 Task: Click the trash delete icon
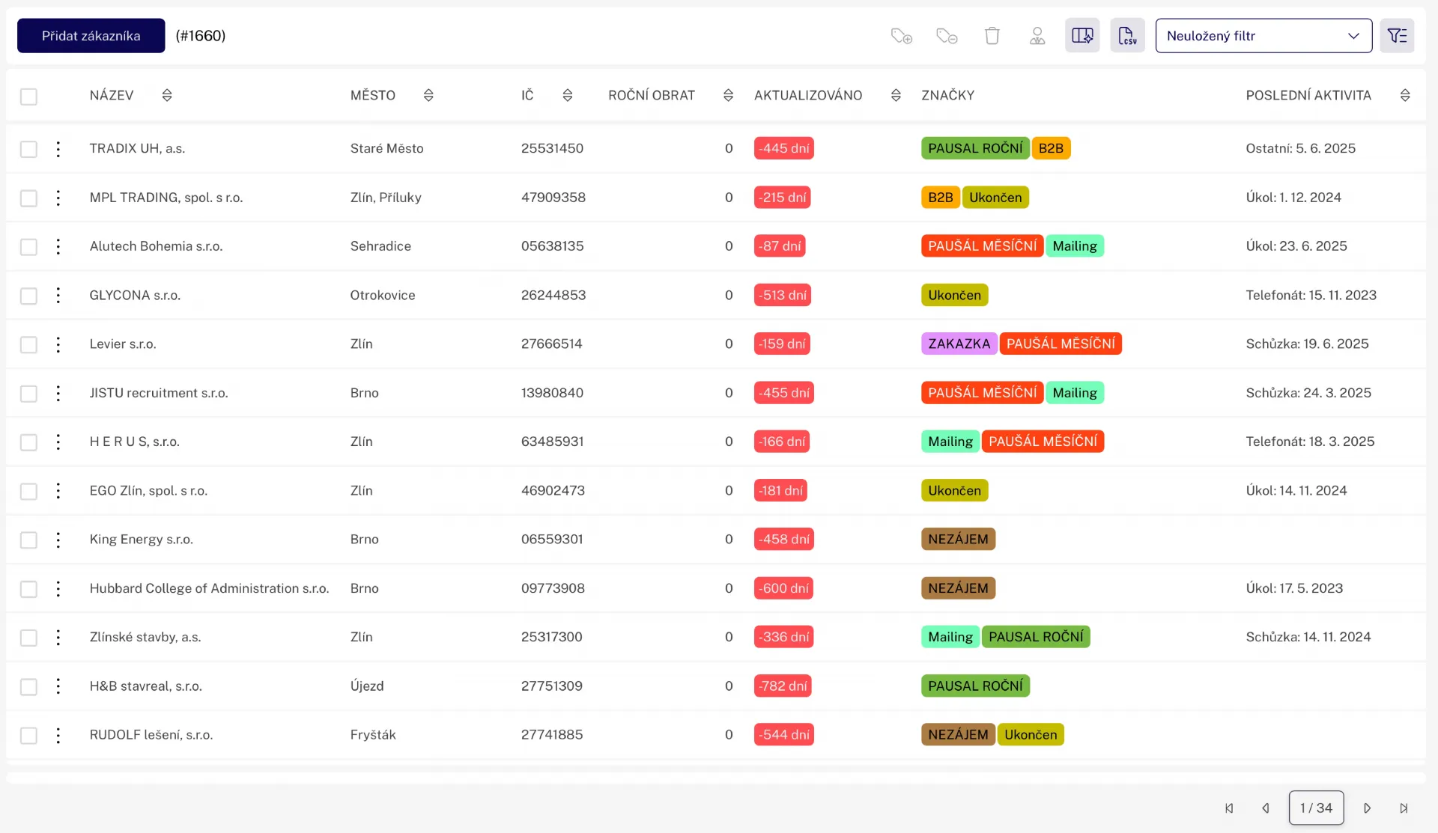coord(992,36)
